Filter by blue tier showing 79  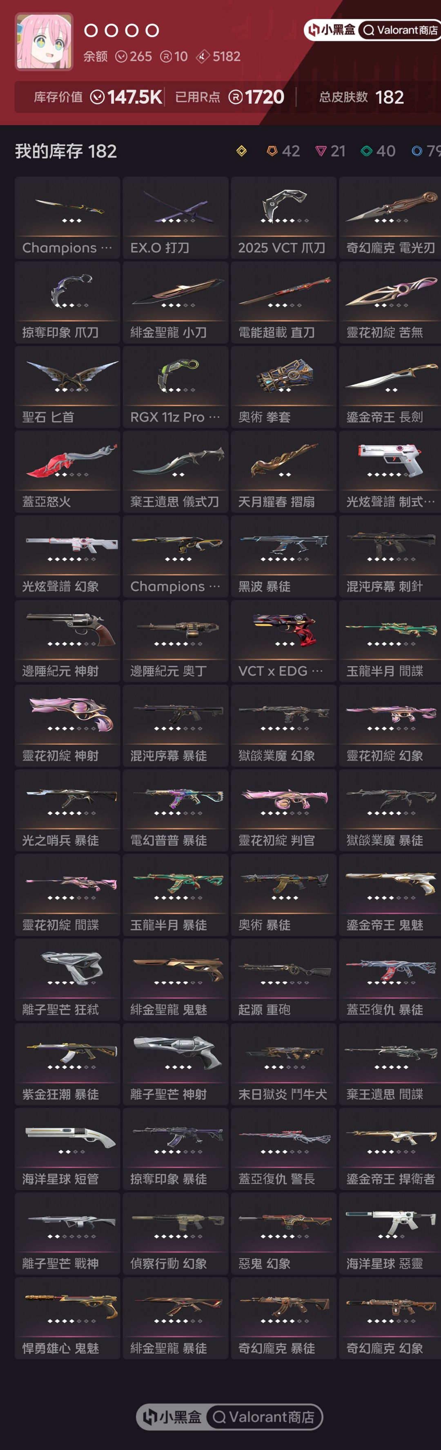click(x=426, y=151)
